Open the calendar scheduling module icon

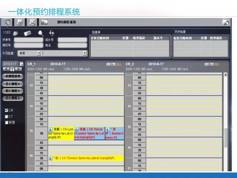(x=8, y=22)
